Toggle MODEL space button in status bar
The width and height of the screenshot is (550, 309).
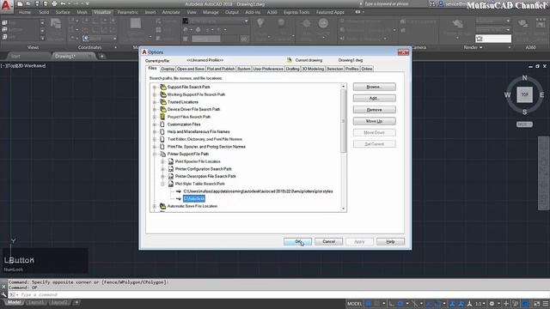pyautogui.click(x=354, y=303)
